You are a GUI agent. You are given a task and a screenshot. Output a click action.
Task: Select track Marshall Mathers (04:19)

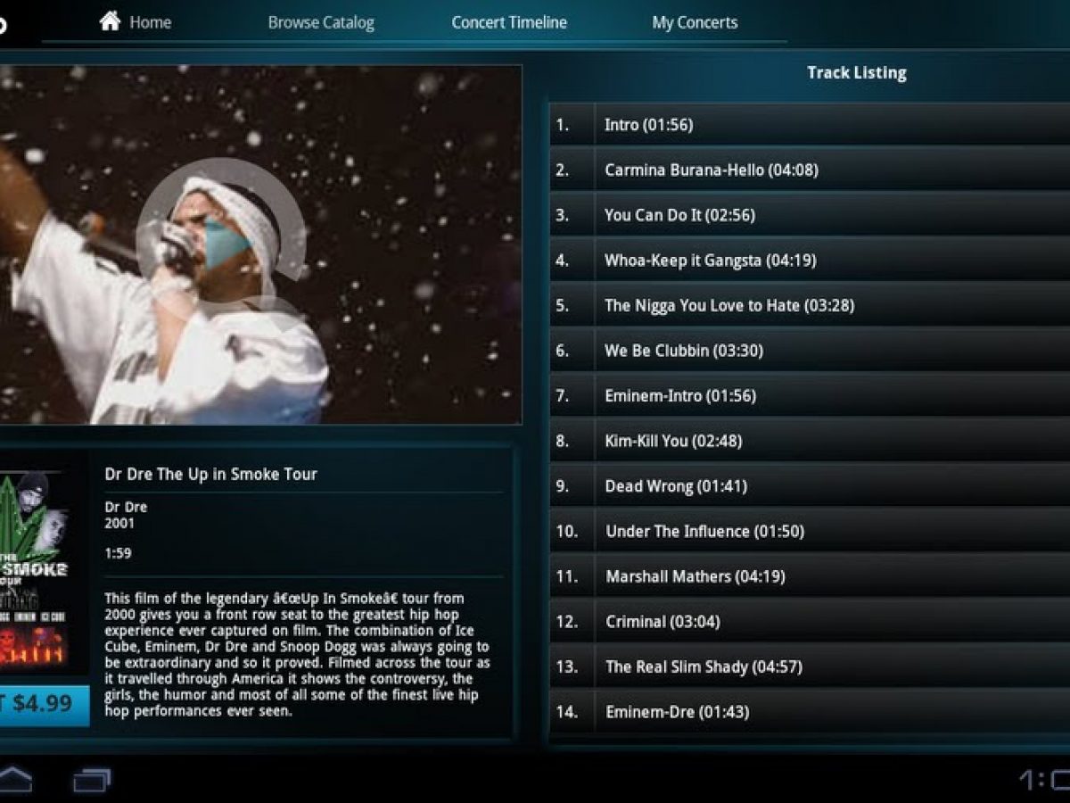[x=810, y=576]
